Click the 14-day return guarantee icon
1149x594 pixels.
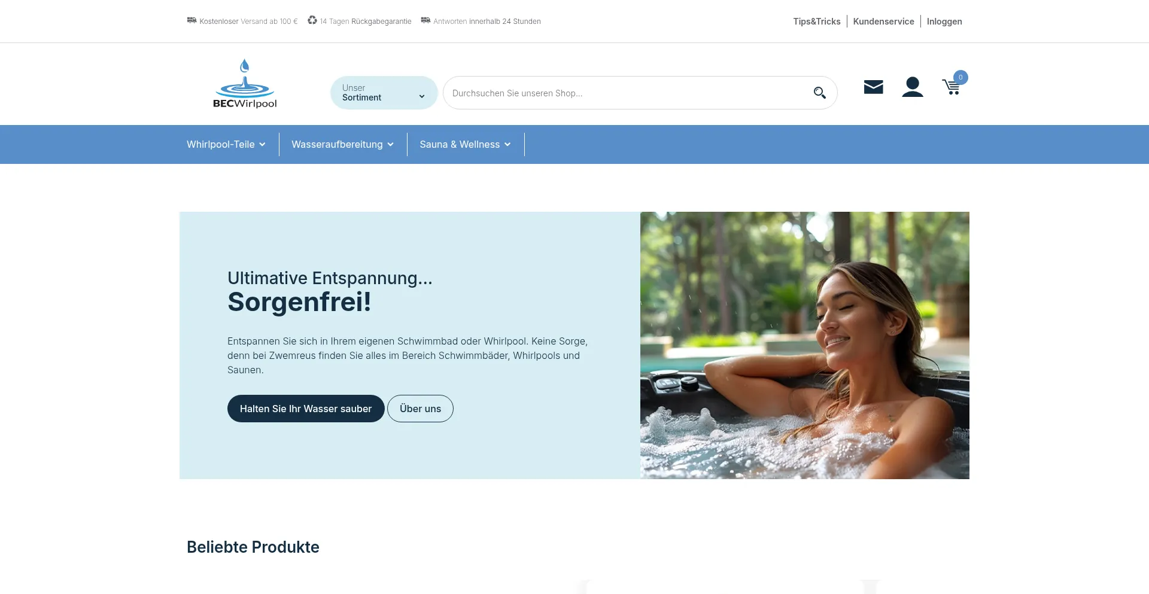pyautogui.click(x=312, y=20)
